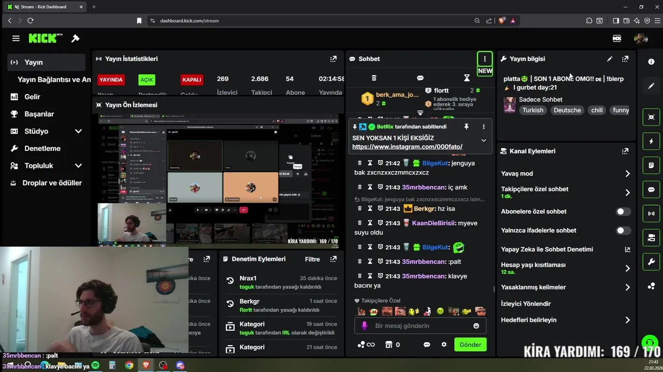Pop out the Yayın İstatistikleri panel
The image size is (663, 372).
[x=333, y=59]
